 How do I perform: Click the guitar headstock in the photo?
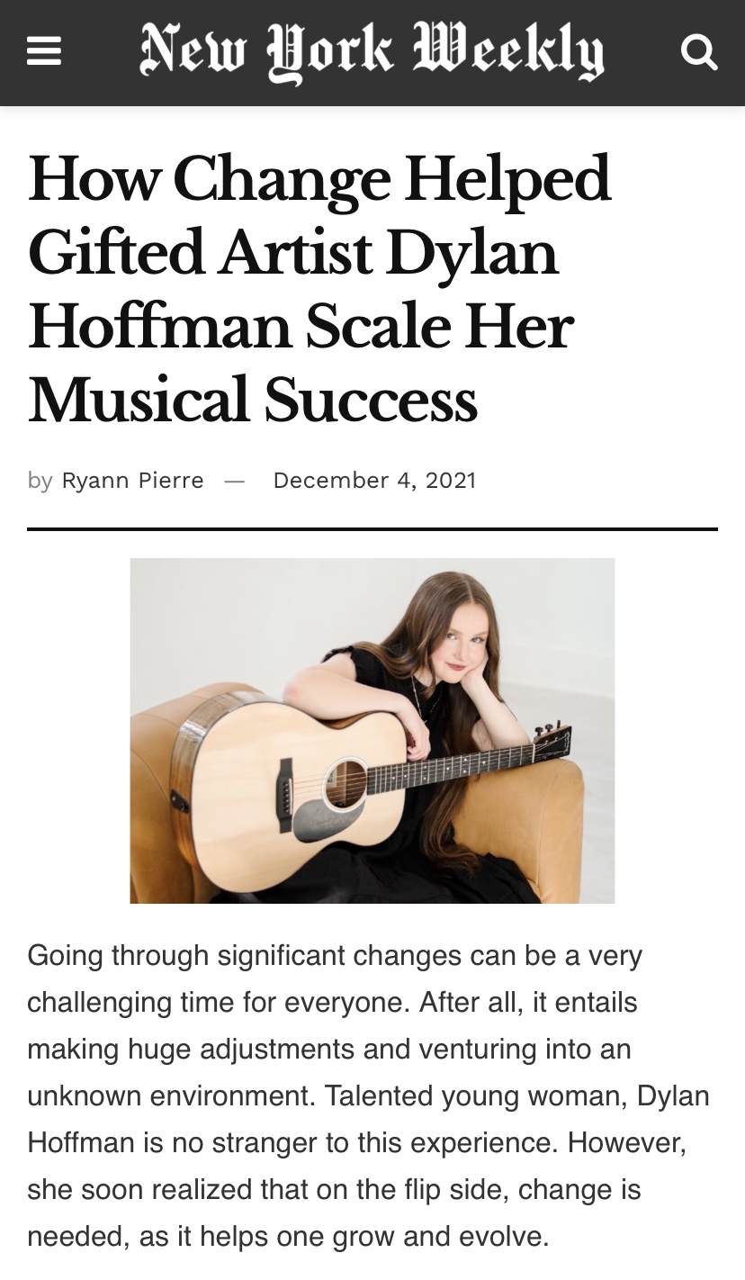pyautogui.click(x=552, y=738)
